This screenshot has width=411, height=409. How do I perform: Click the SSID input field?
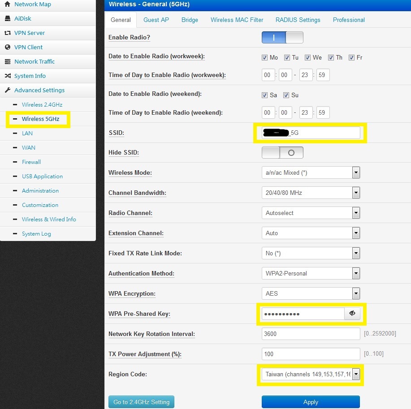tap(311, 133)
